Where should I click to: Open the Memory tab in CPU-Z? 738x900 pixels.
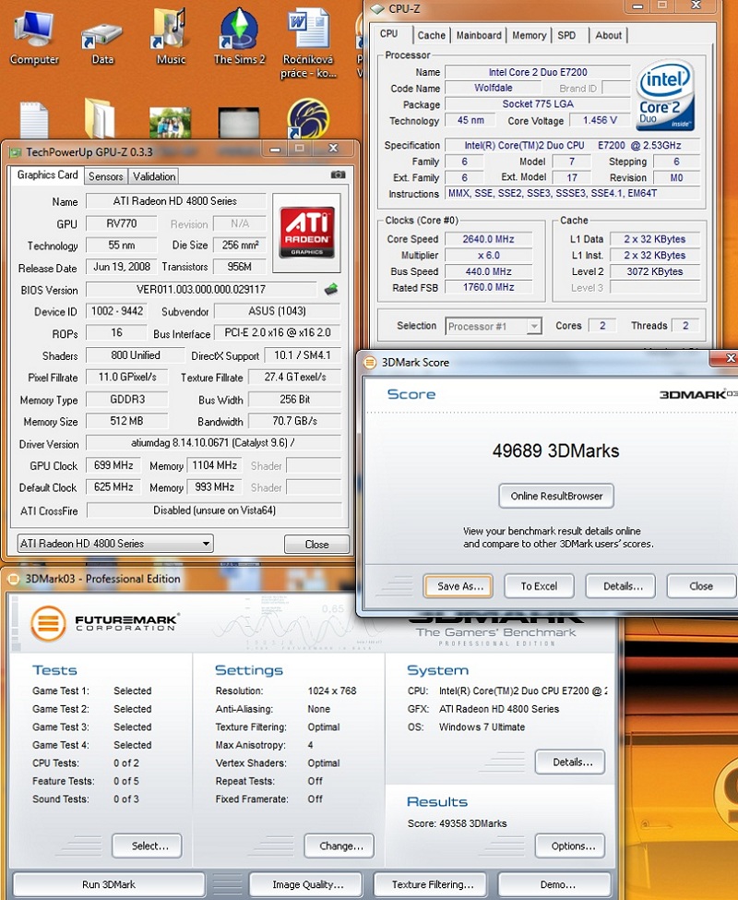click(x=529, y=36)
